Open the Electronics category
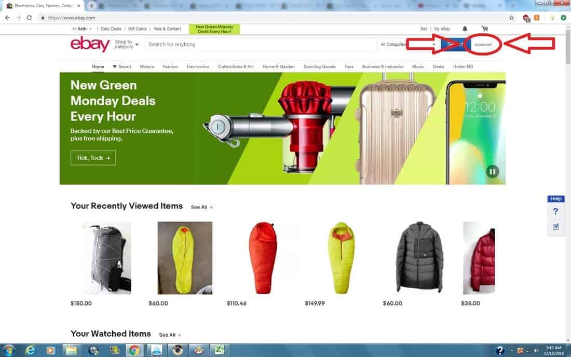 tap(198, 66)
